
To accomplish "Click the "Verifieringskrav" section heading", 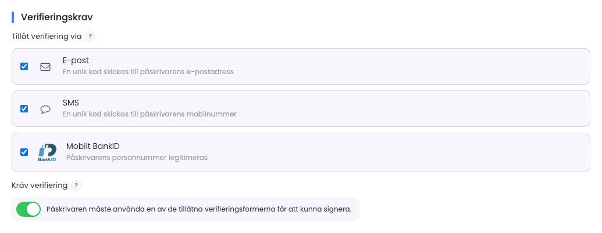I will (x=57, y=17).
